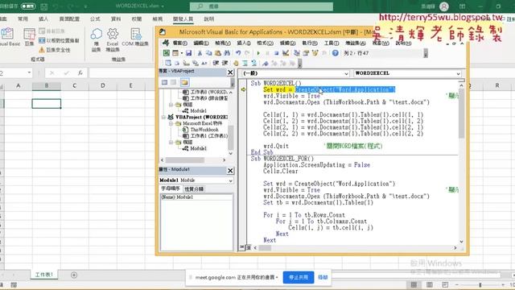The width and height of the screenshot is (515, 290).
Task: Click (Name) Module1 property field
Action: (196, 197)
